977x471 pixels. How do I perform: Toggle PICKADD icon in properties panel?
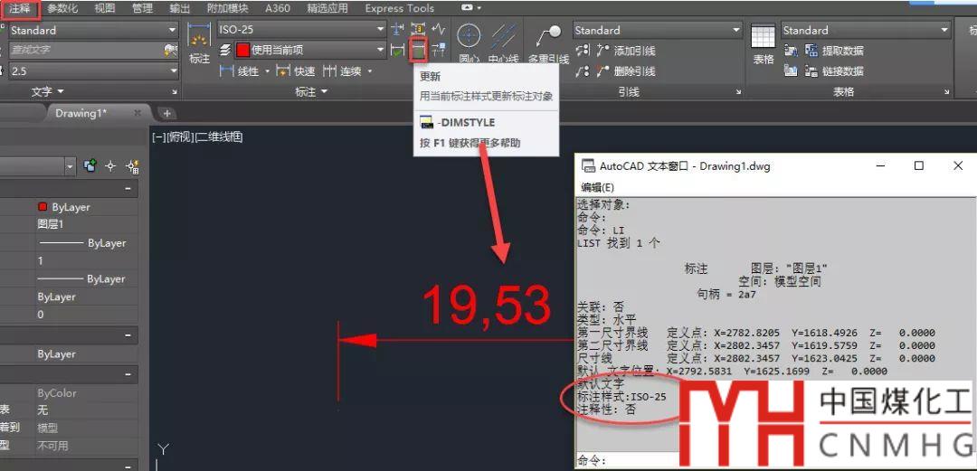[x=90, y=165]
